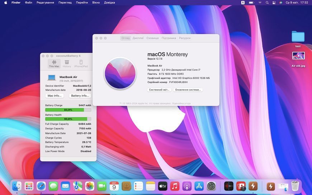Viewport: 312px width, 195px height.
Task: Open the Apple menu
Action: click(6, 3)
